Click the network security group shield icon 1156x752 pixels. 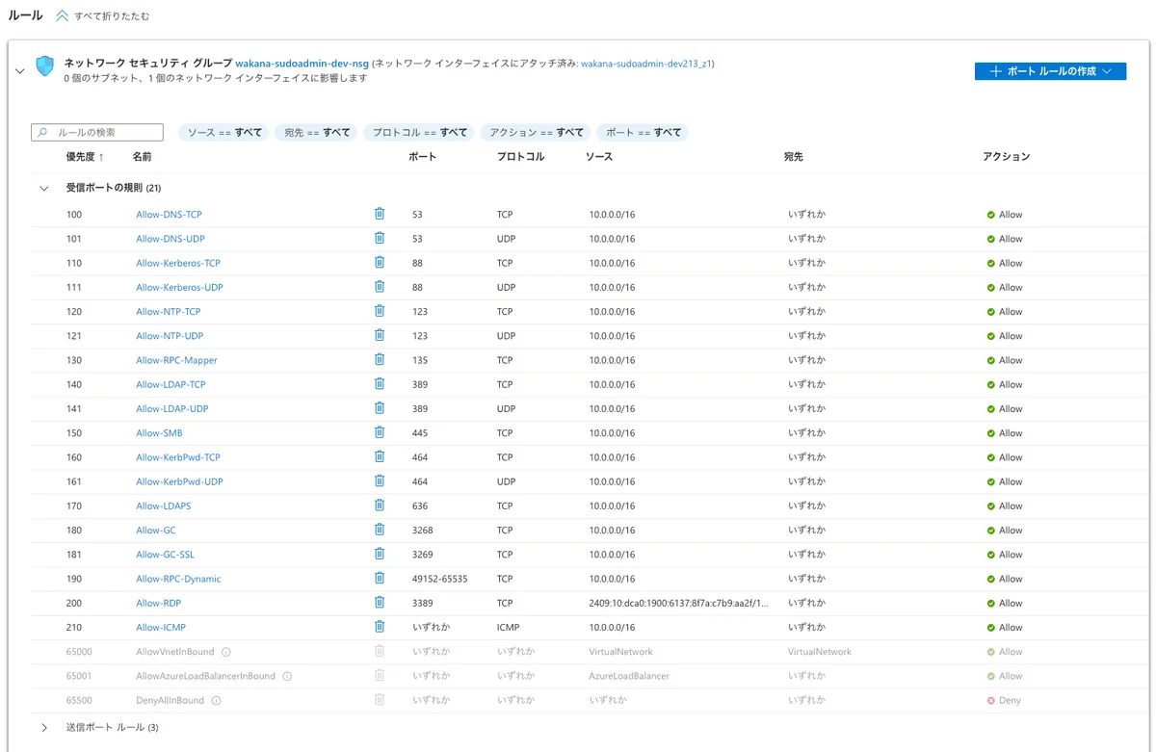(45, 66)
